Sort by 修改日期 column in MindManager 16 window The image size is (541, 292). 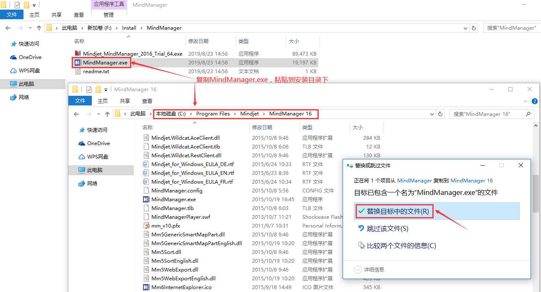tap(262, 127)
